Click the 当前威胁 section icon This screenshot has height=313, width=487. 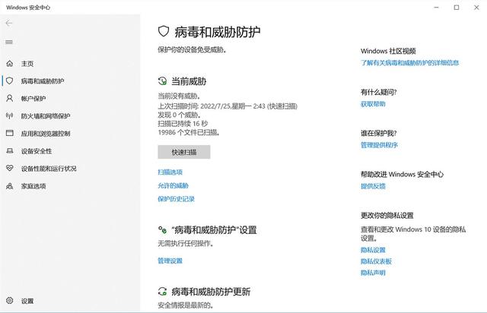[162, 81]
